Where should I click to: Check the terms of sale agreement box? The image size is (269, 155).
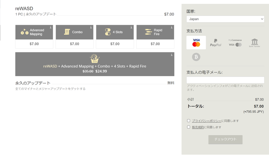189,127
